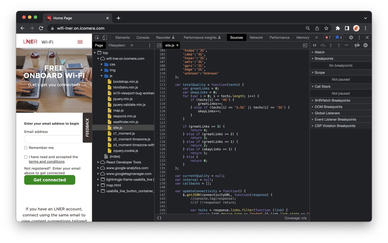Open map.js file

click(119, 111)
